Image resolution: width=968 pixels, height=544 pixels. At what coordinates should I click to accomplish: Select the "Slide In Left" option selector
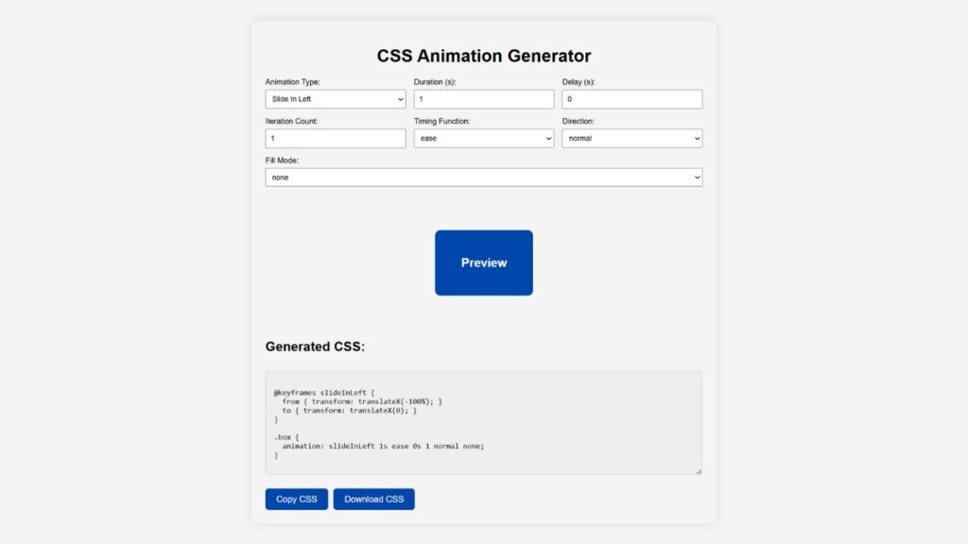pyautogui.click(x=335, y=98)
